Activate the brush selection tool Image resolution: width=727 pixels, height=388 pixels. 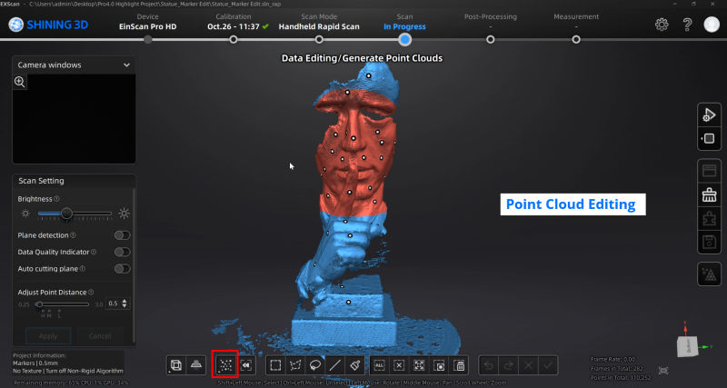click(x=355, y=365)
